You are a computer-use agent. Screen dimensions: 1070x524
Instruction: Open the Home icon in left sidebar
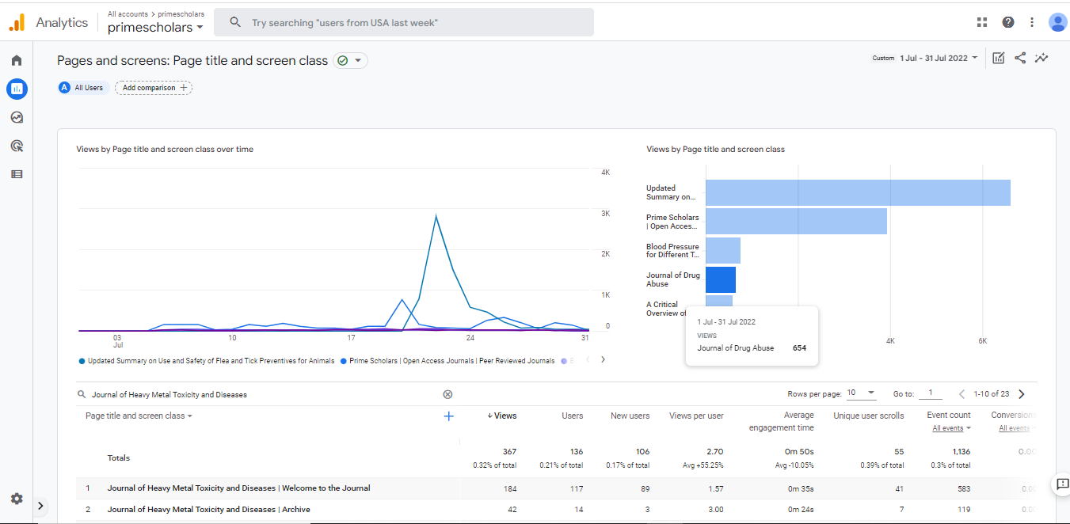coord(17,60)
